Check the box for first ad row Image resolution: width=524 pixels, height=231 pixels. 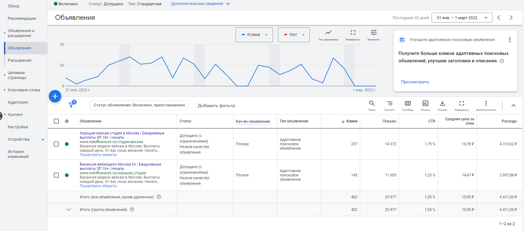(56, 144)
